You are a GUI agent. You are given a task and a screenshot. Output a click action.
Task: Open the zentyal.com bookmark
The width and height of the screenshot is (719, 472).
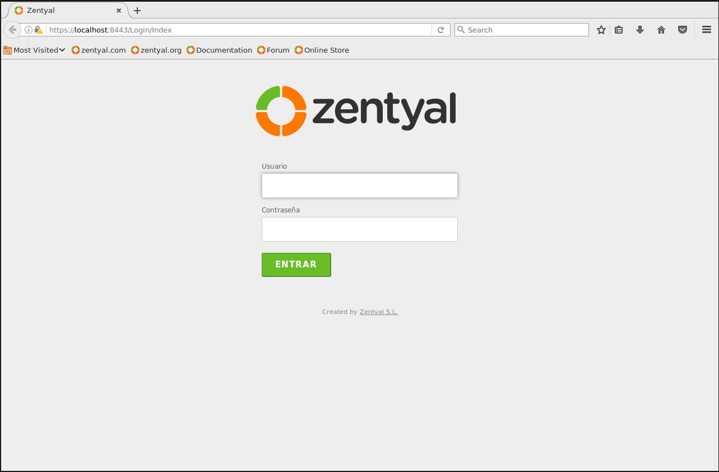(x=99, y=50)
